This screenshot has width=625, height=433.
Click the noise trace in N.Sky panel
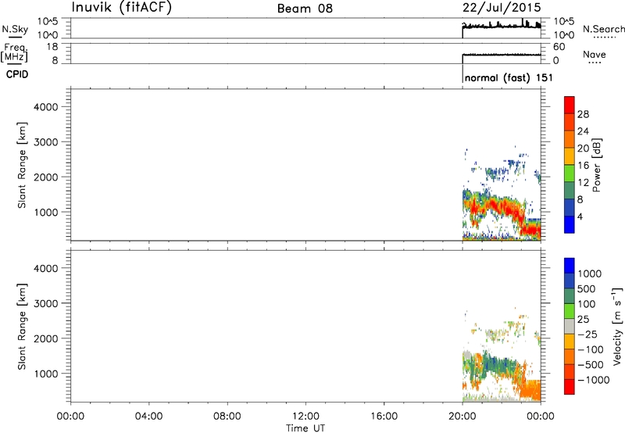click(502, 27)
